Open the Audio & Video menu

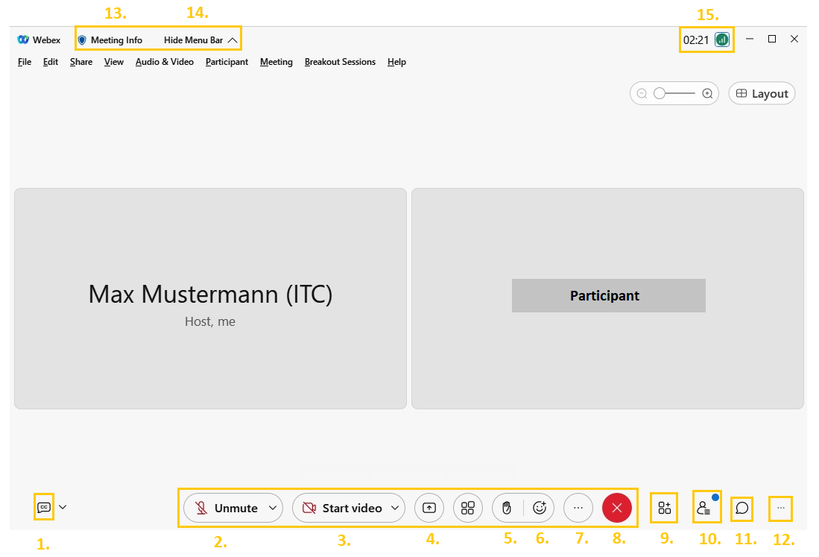pyautogui.click(x=164, y=62)
